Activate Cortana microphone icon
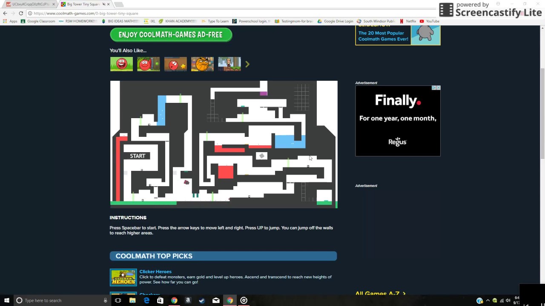 coord(105,300)
